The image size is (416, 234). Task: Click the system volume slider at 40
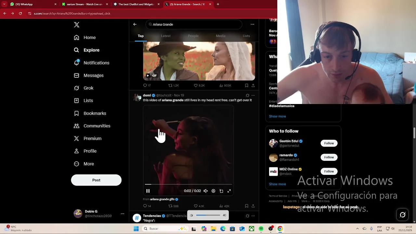(208, 215)
